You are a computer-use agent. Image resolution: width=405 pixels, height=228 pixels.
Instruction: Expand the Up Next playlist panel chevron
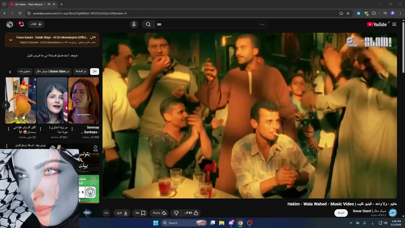point(10,40)
